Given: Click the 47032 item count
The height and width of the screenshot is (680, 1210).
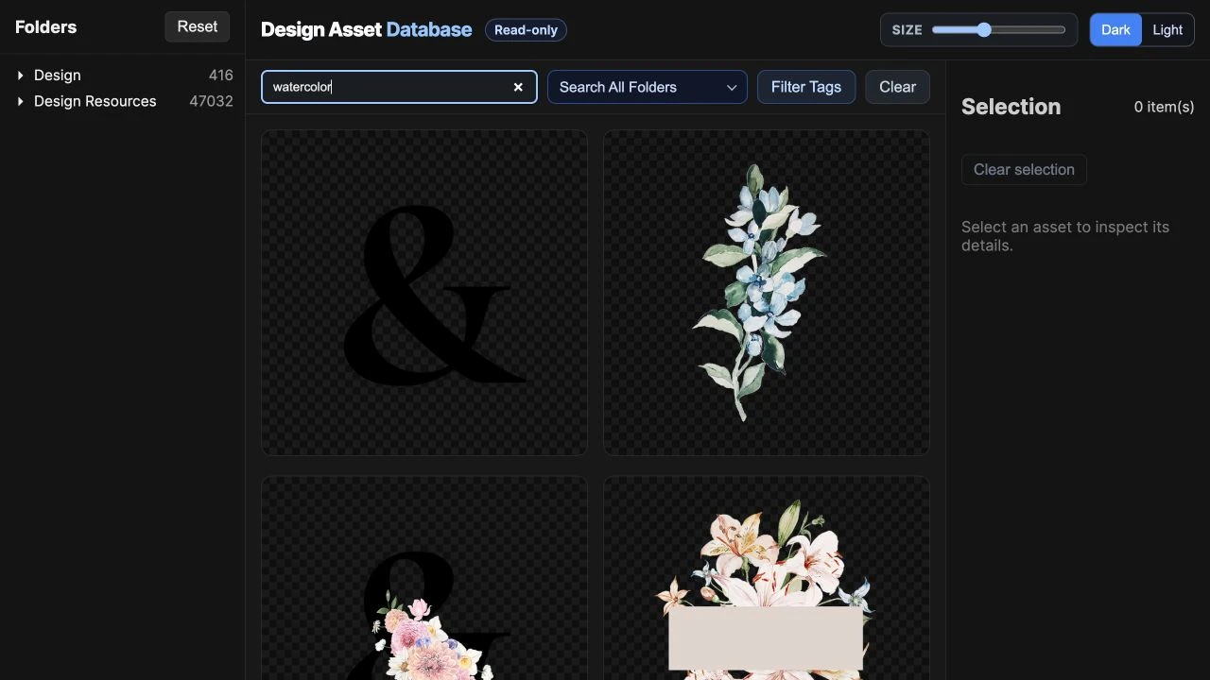Looking at the screenshot, I should point(211,101).
